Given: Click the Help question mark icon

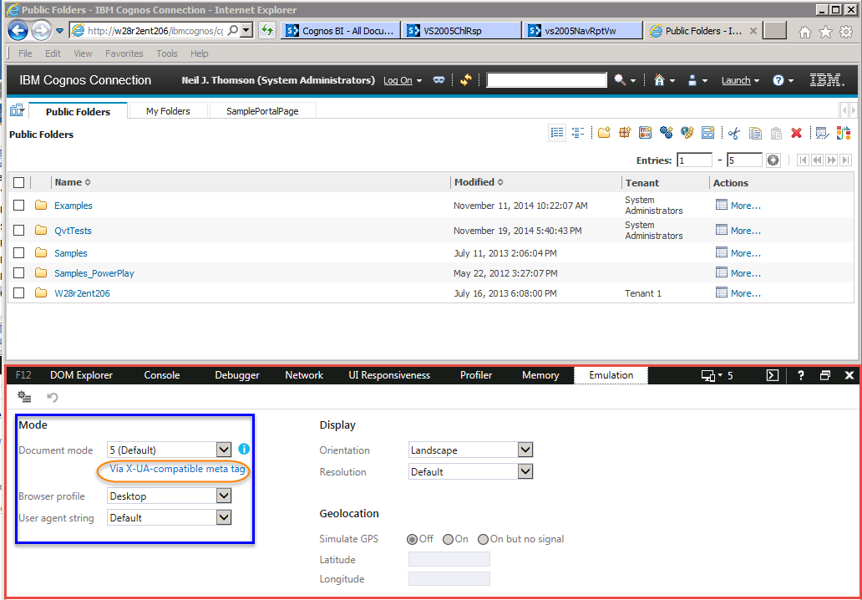Looking at the screenshot, I should pos(778,80).
